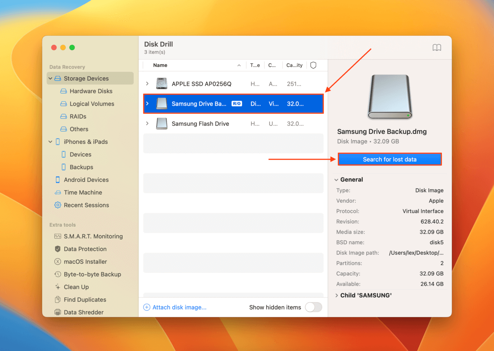Collapse the Storage Devices section

pos(50,79)
